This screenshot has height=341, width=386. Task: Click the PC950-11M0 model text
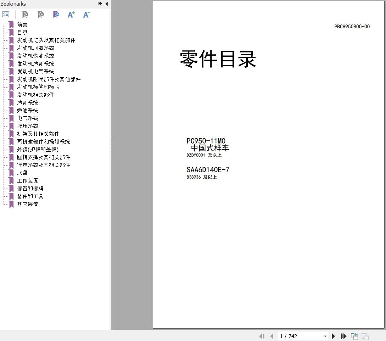tap(206, 141)
